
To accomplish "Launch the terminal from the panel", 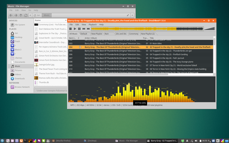I will pos(25,140).
